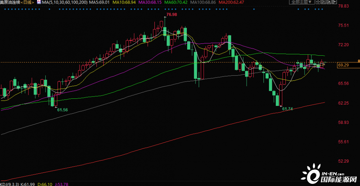Screen dimensions: 360x186
Task: Click the gray MA100:68.86 label
Action: pyautogui.click(x=203, y=2)
